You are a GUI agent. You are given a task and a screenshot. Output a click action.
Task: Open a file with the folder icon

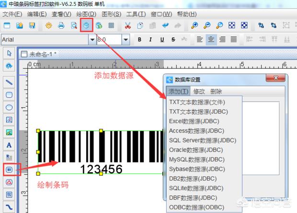[x=20, y=25]
